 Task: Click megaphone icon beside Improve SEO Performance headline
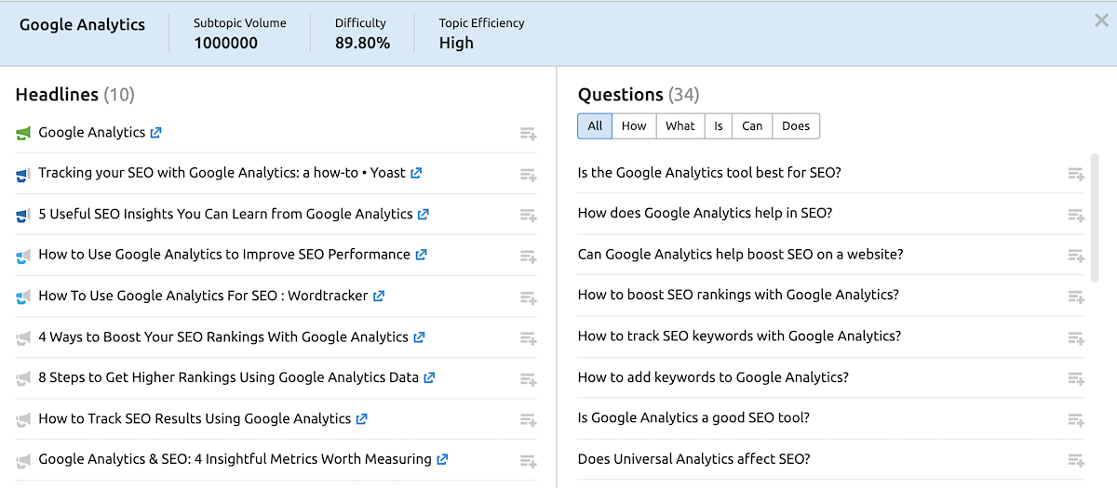click(x=23, y=256)
